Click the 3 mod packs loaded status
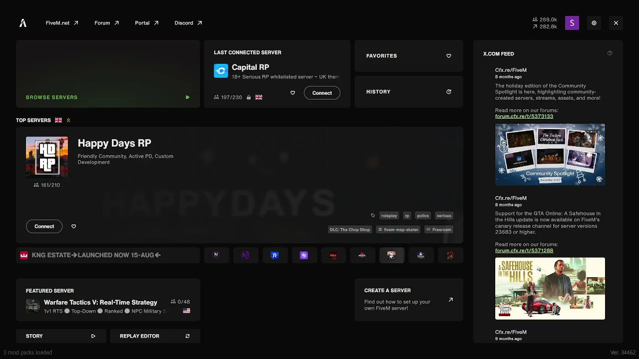This screenshot has width=639, height=359. click(x=27, y=352)
